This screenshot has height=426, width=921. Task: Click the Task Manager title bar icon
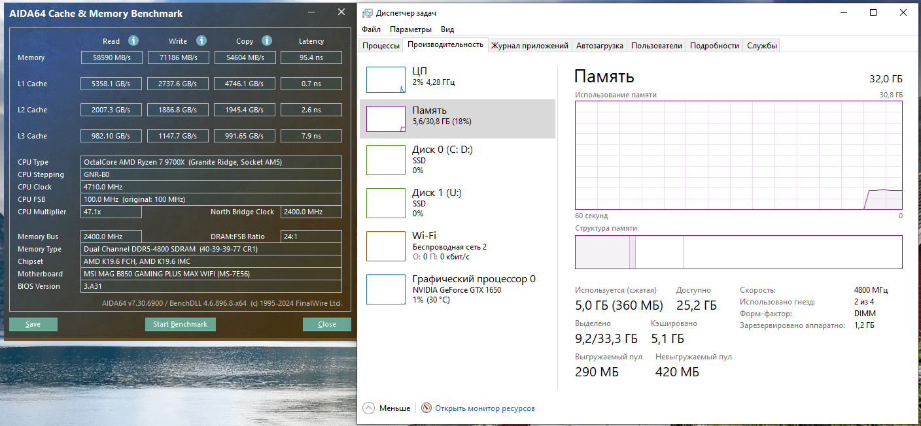click(x=368, y=12)
